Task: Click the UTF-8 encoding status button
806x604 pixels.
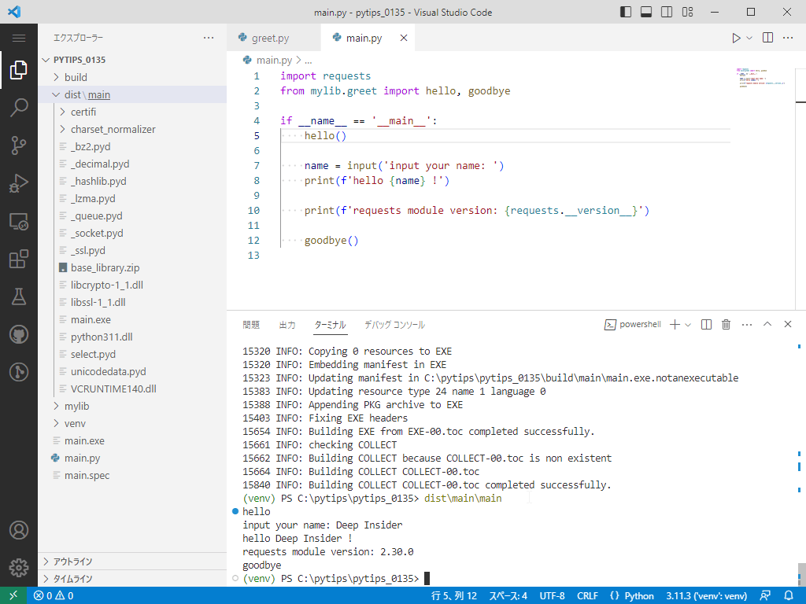Action: click(x=551, y=596)
